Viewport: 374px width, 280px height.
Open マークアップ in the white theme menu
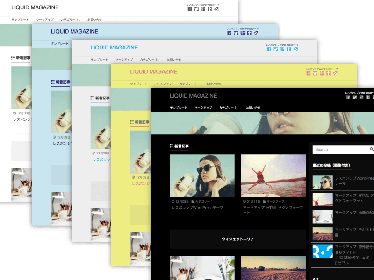45,20
